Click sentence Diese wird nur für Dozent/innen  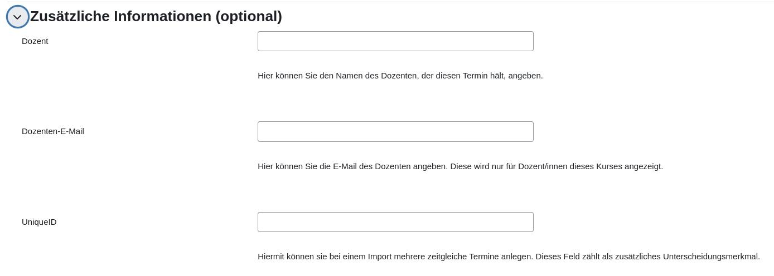click(557, 166)
